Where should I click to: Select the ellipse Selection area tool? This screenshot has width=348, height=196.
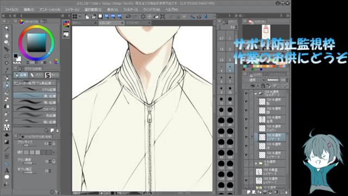tap(7, 56)
